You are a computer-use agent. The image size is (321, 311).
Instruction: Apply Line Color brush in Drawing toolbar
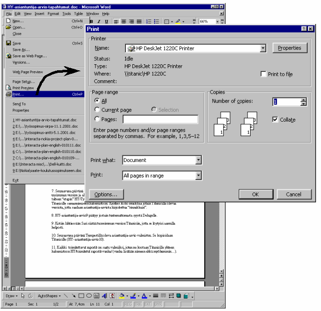pos(133,296)
